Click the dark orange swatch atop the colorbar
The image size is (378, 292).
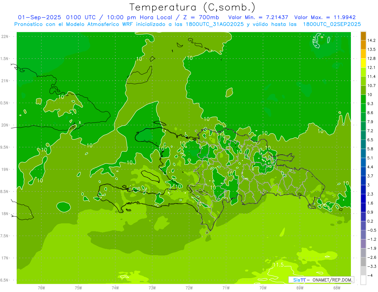[363, 36]
